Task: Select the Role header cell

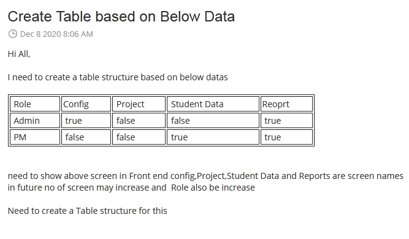Action: pyautogui.click(x=35, y=104)
